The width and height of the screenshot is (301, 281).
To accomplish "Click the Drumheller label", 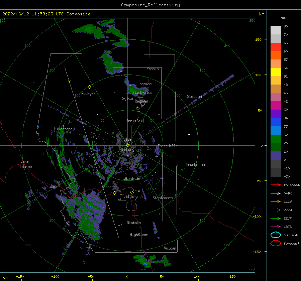I will 196,165.
